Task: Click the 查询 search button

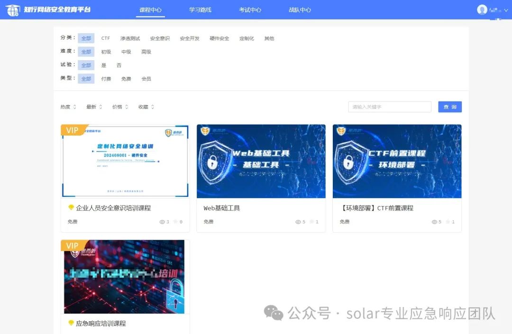Action: click(449, 107)
